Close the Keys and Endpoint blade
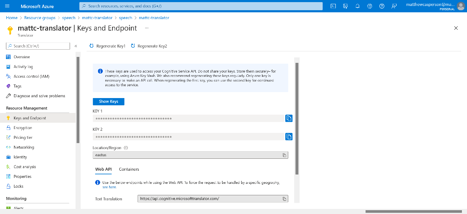The width and height of the screenshot is (467, 214). click(x=456, y=28)
